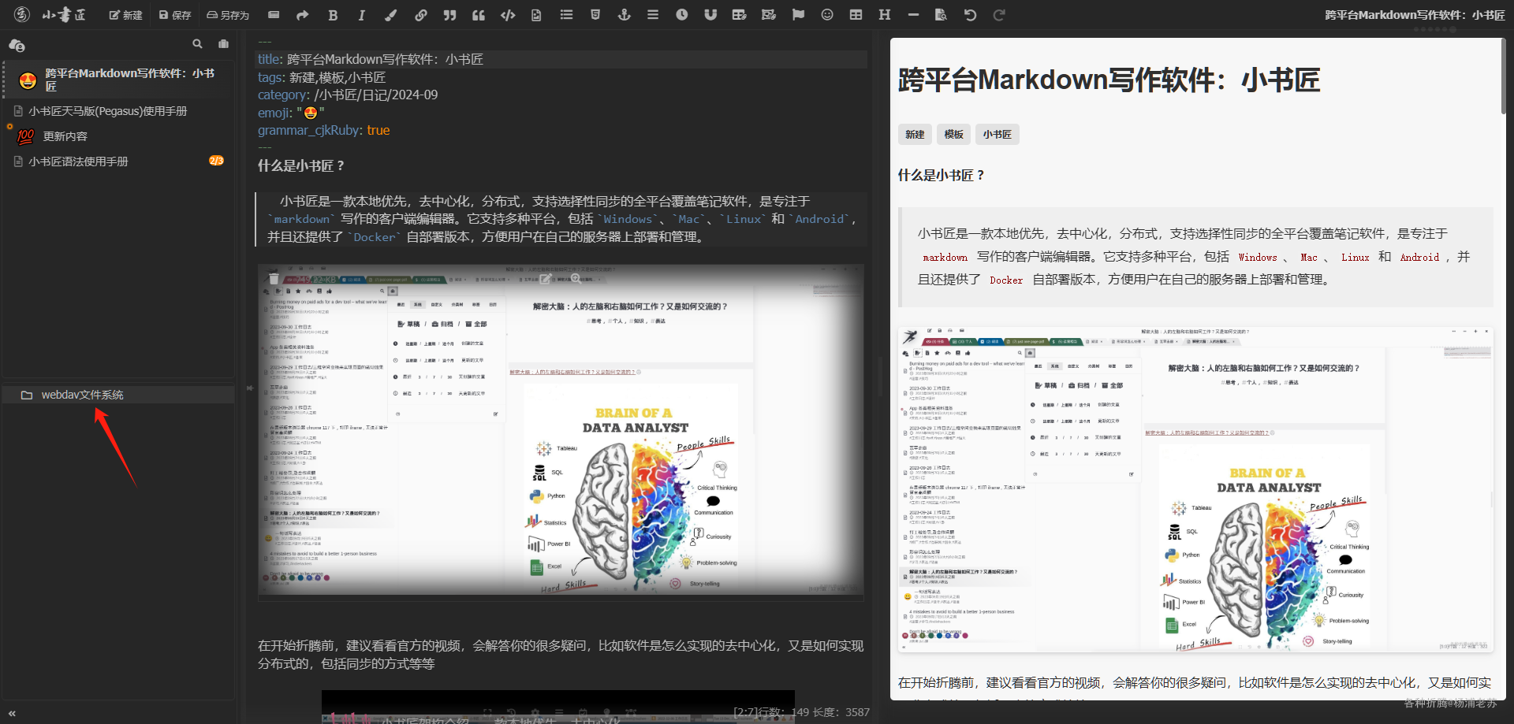
Task: Open 小书匠天马版(Pegasus)使用手册 note
Action: pyautogui.click(x=108, y=111)
